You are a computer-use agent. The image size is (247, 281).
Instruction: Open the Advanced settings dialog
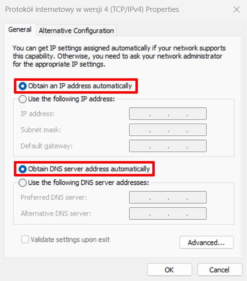pyautogui.click(x=206, y=242)
